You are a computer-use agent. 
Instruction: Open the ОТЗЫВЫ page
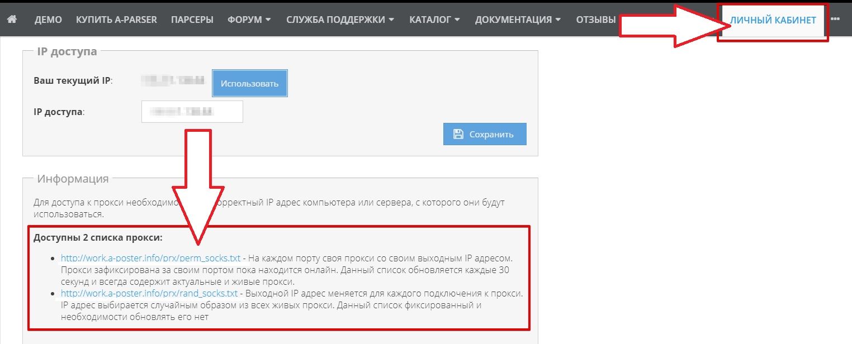[596, 20]
